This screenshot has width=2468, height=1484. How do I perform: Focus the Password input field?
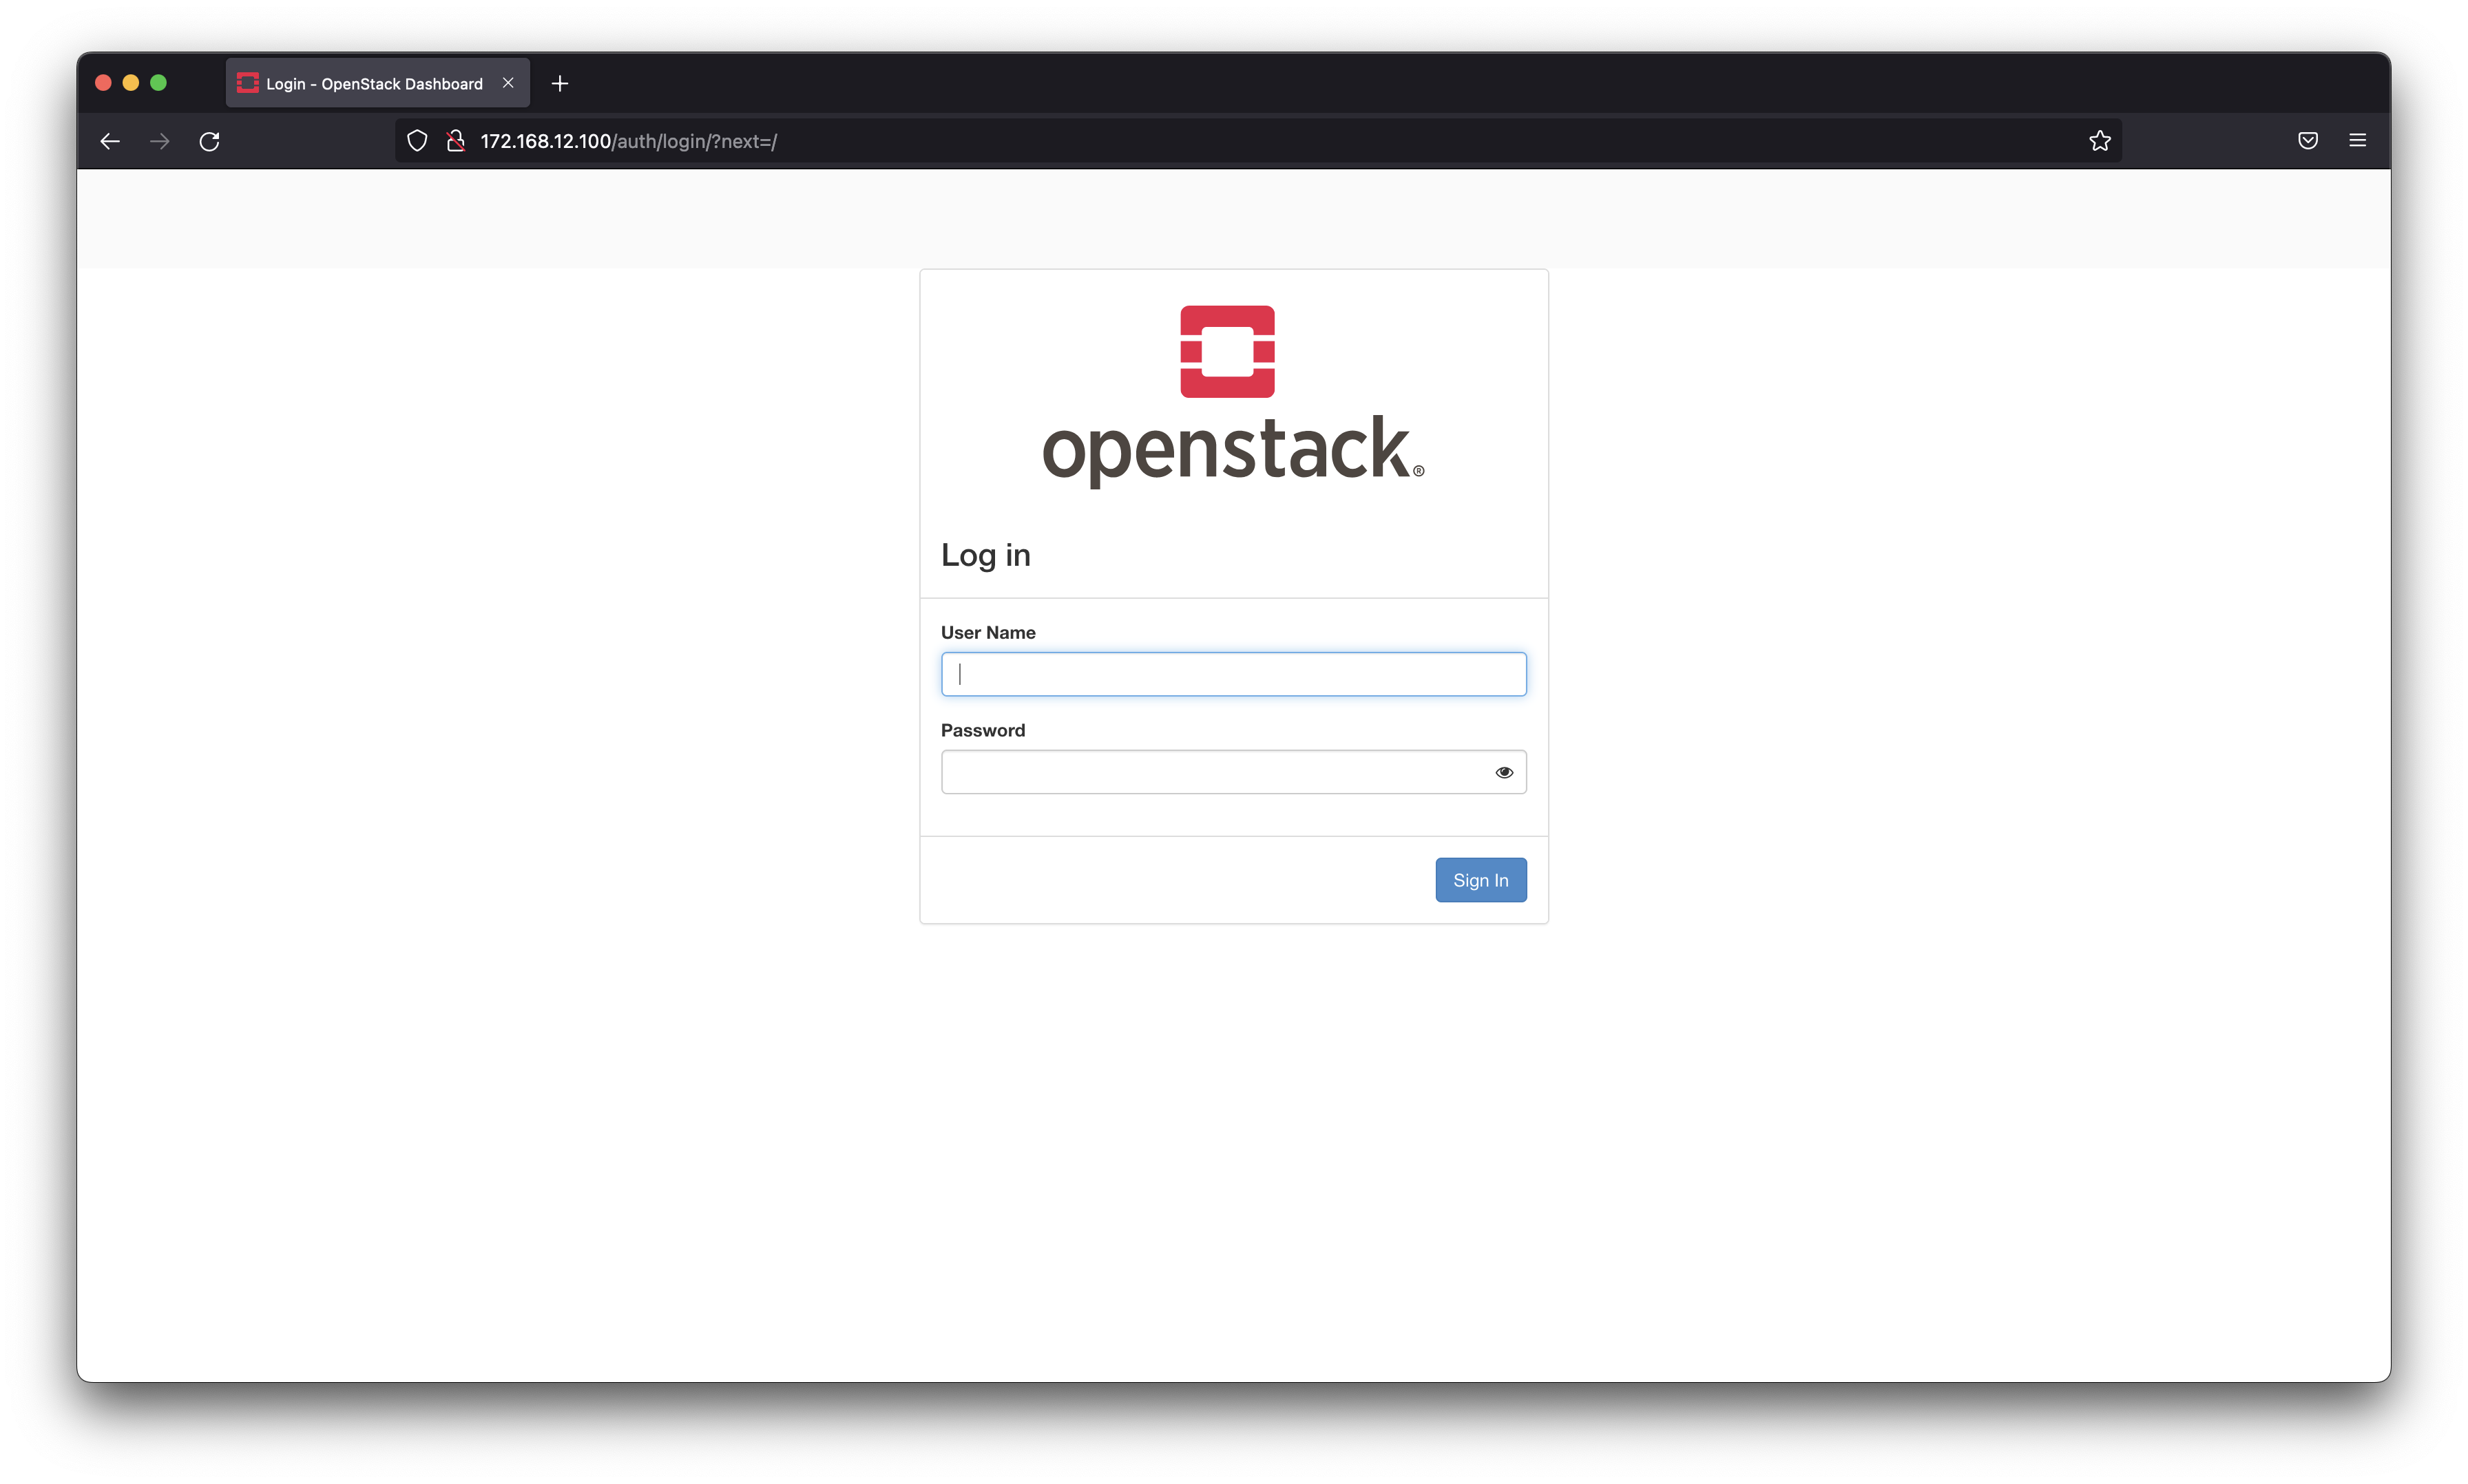click(1233, 772)
